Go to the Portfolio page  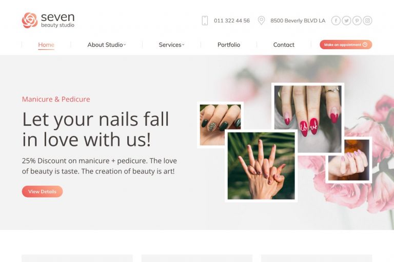(x=229, y=45)
